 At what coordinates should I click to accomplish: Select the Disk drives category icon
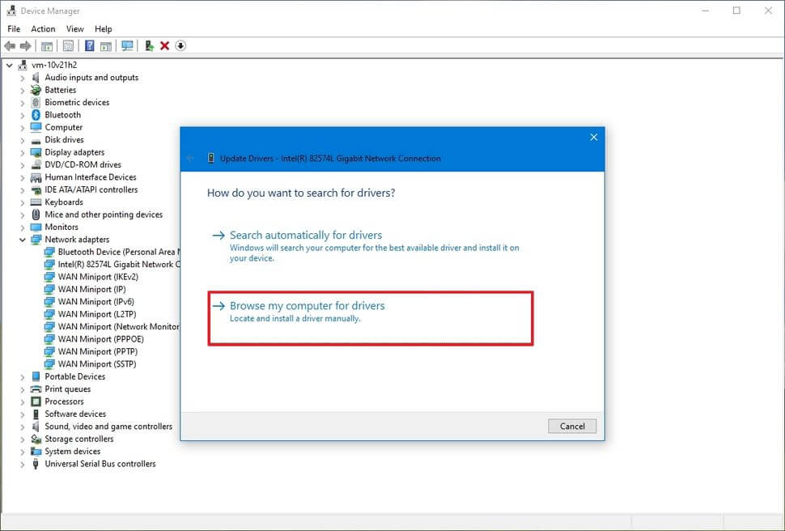tap(36, 140)
